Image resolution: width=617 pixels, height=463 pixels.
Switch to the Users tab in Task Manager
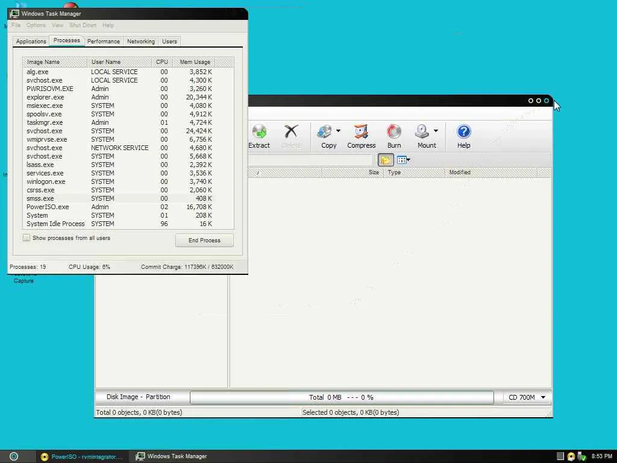pyautogui.click(x=169, y=42)
